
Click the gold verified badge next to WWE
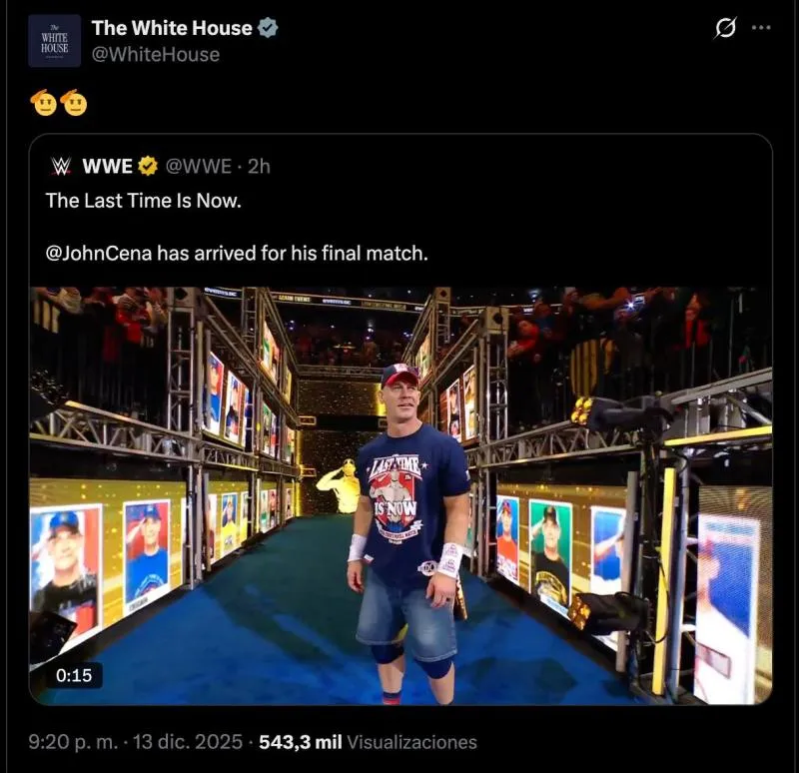(148, 166)
